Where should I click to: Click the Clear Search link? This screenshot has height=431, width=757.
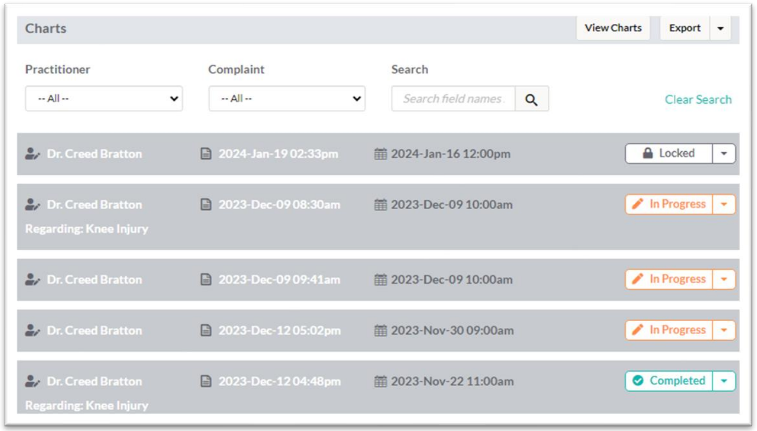[x=698, y=100]
